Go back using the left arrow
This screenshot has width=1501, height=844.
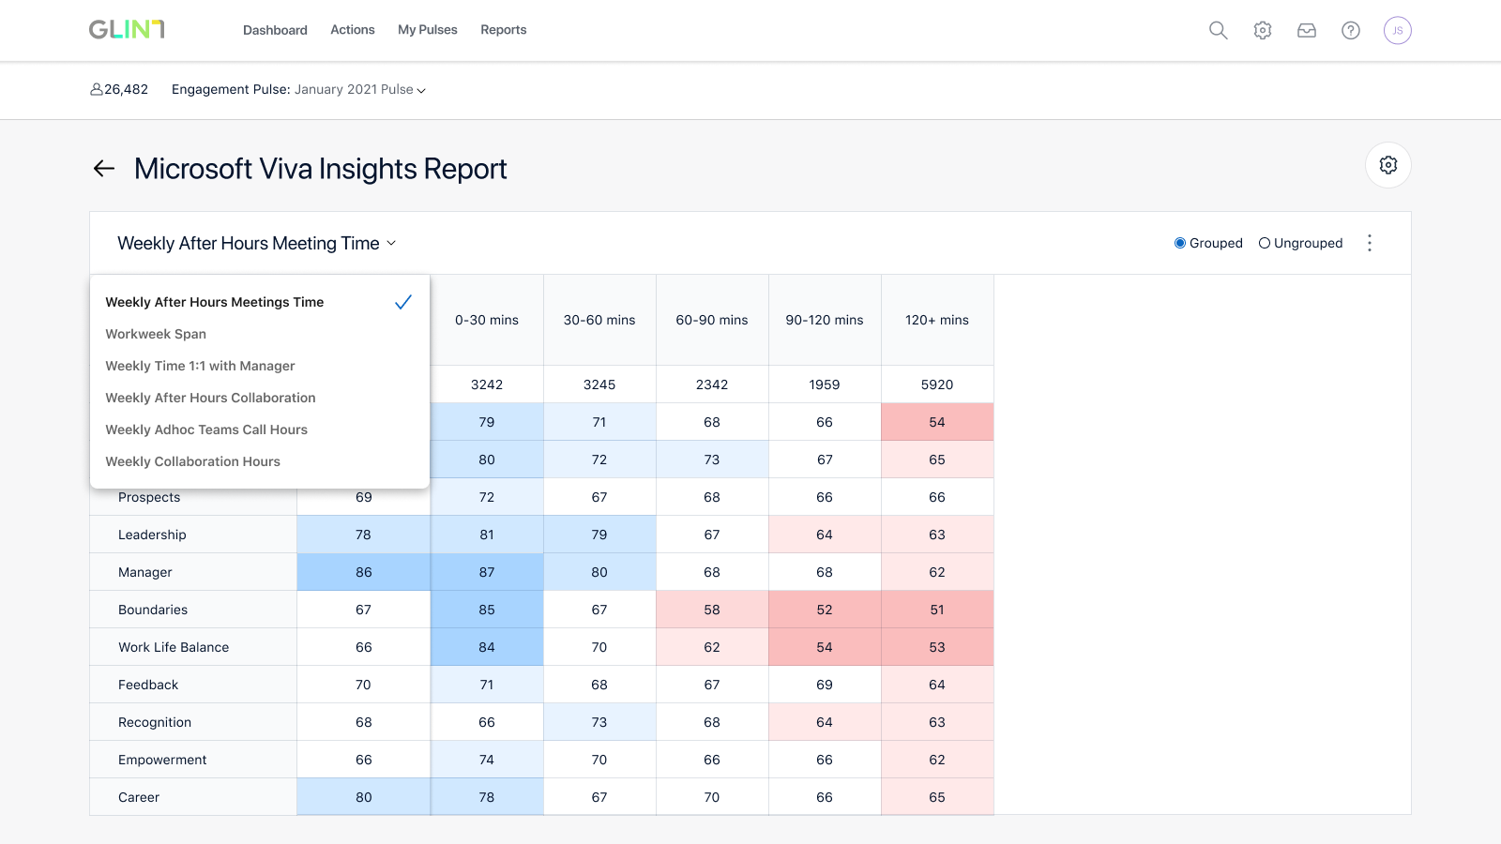click(x=104, y=168)
